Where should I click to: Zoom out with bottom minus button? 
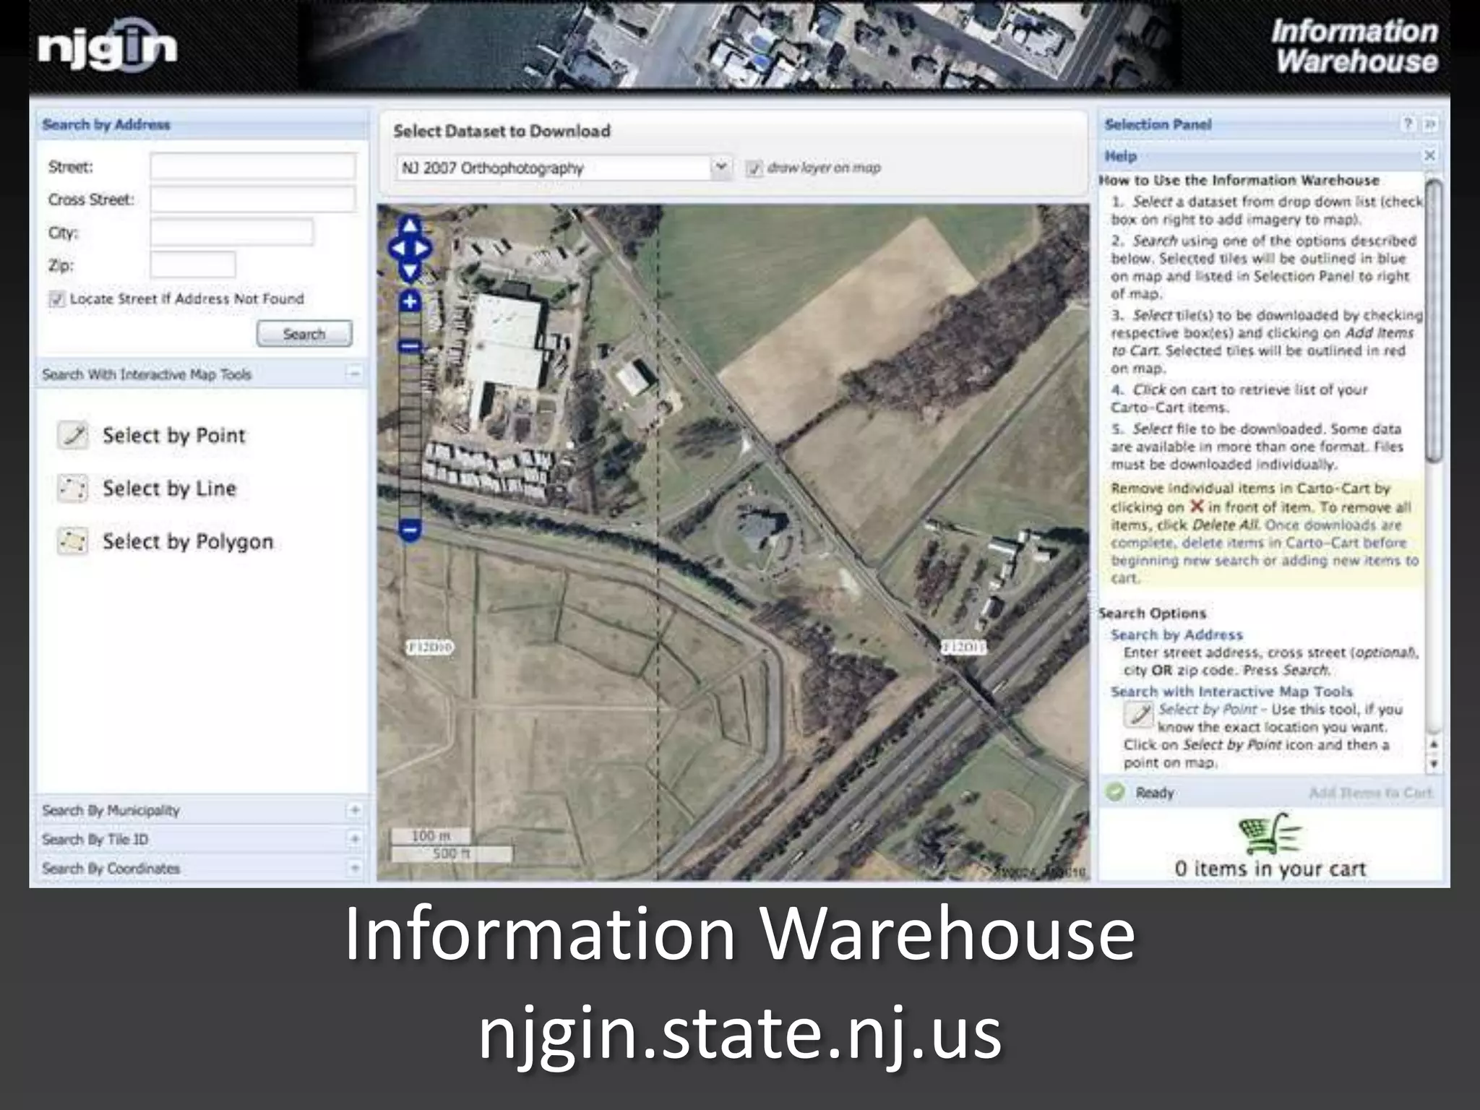[410, 530]
